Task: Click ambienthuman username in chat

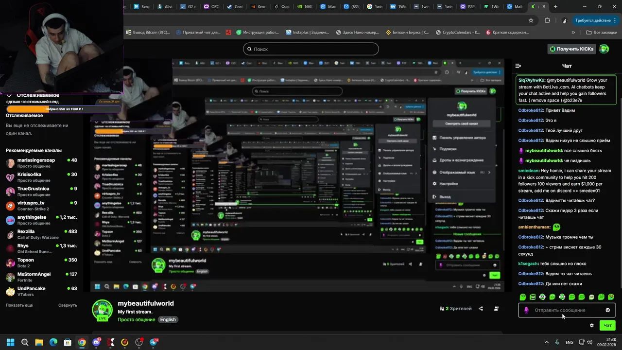Action: tap(534, 227)
